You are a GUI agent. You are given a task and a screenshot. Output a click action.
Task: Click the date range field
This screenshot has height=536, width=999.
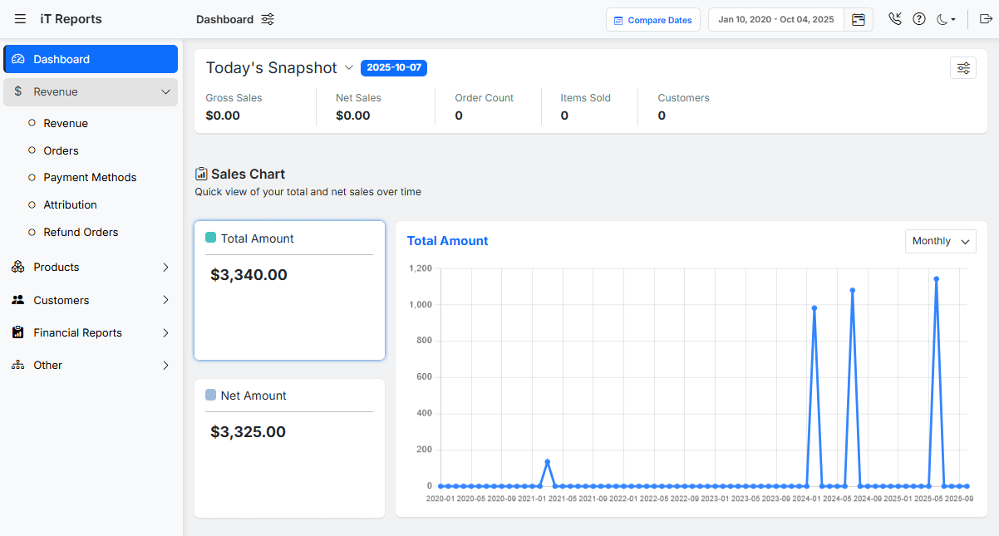tap(775, 19)
